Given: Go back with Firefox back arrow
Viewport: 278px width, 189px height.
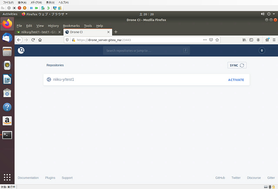Looking at the screenshot, I should coord(19,40).
